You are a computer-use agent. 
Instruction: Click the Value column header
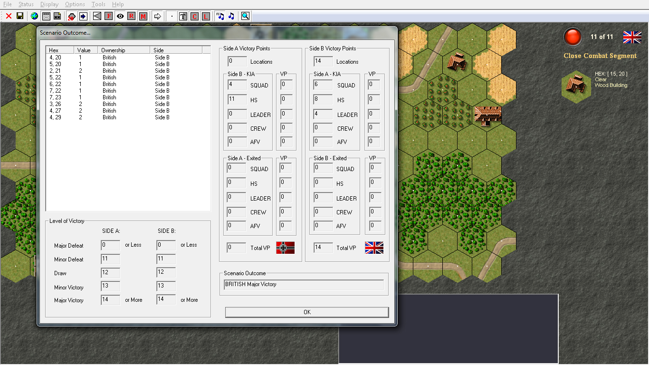coord(86,50)
